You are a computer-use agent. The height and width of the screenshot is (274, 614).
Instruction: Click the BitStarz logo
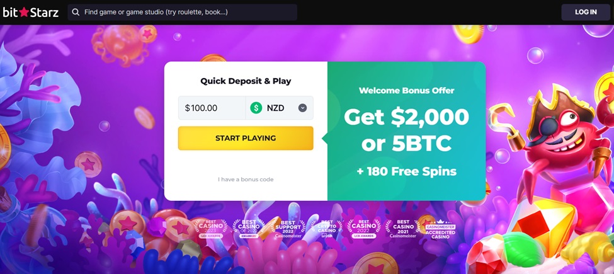(30, 12)
